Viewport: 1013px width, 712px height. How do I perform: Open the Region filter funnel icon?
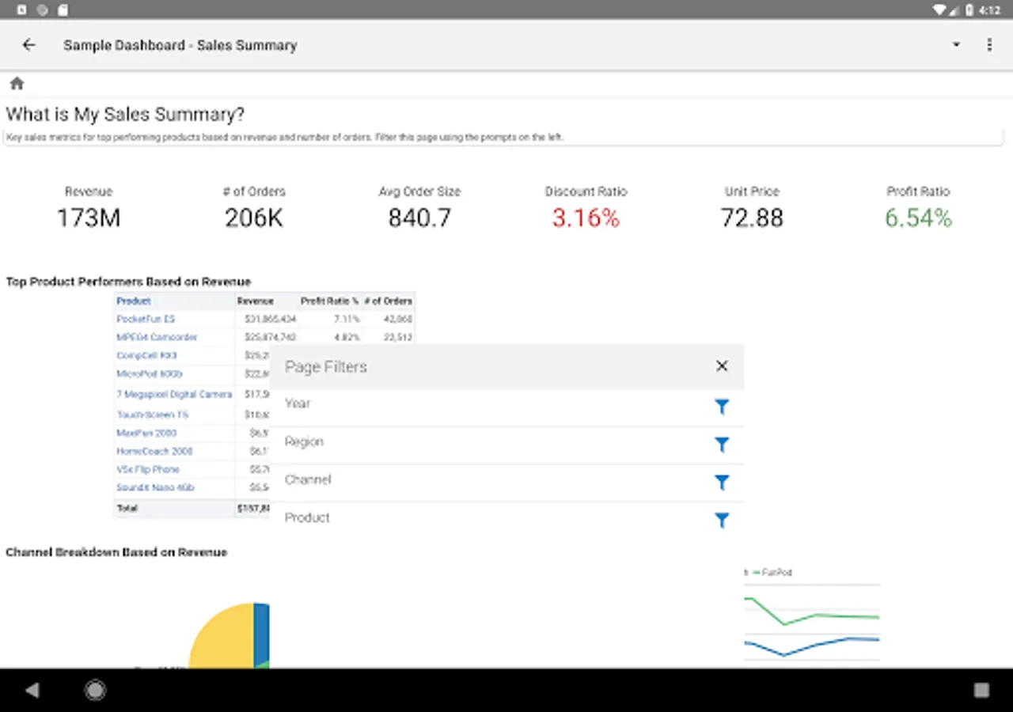point(721,445)
